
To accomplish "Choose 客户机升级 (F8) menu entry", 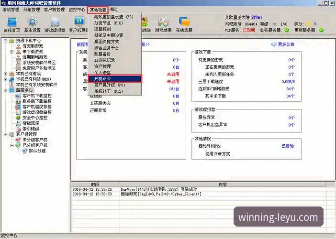I will coord(115,85).
